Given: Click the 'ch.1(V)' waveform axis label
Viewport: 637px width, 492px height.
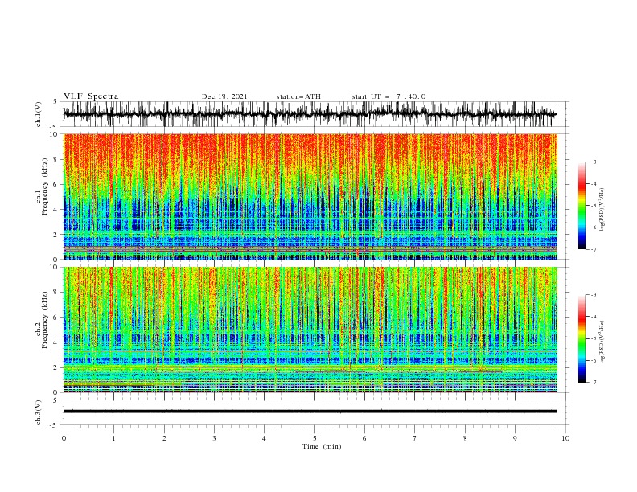Looking at the screenshot, I should coord(39,114).
